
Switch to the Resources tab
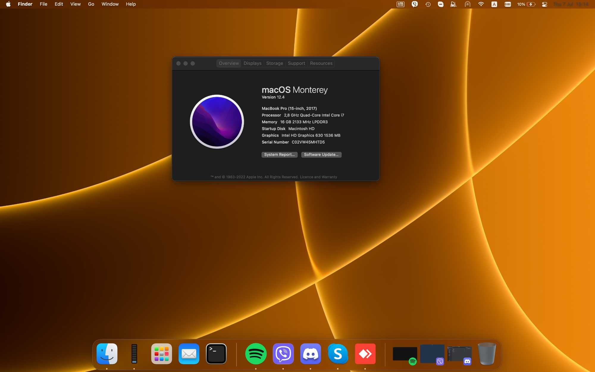[x=321, y=63]
